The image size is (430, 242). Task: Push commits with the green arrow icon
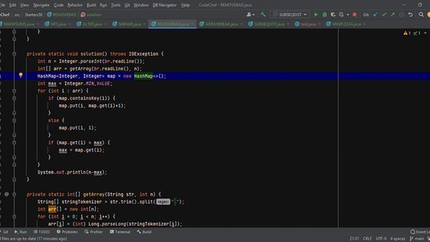pyautogui.click(x=392, y=15)
